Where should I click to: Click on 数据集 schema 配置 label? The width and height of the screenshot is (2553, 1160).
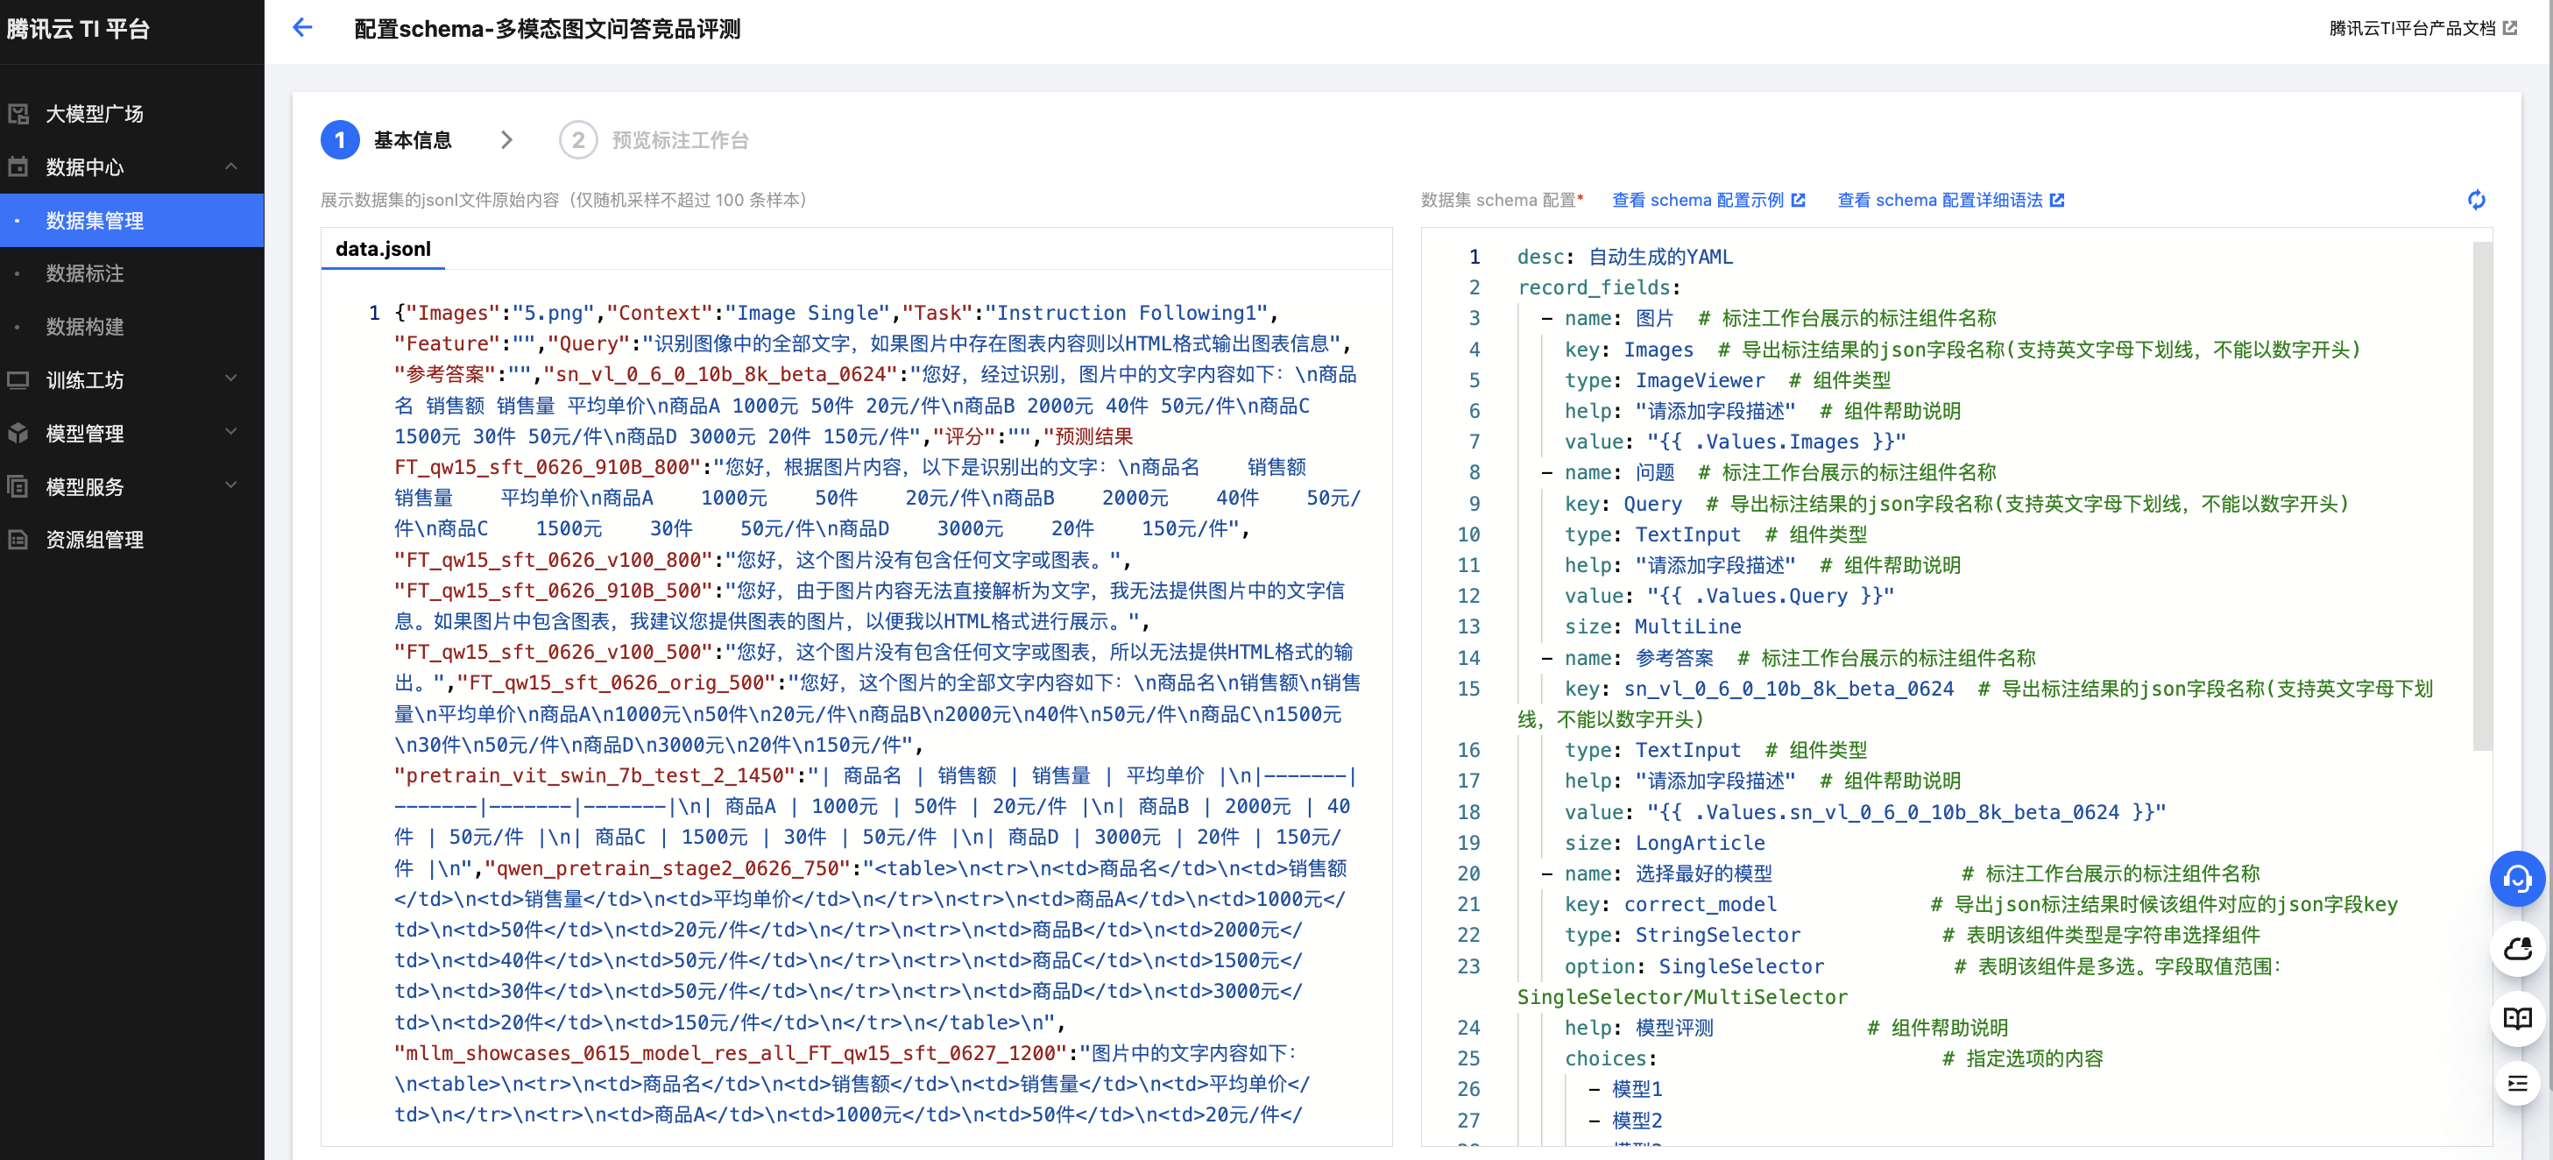tap(1498, 201)
